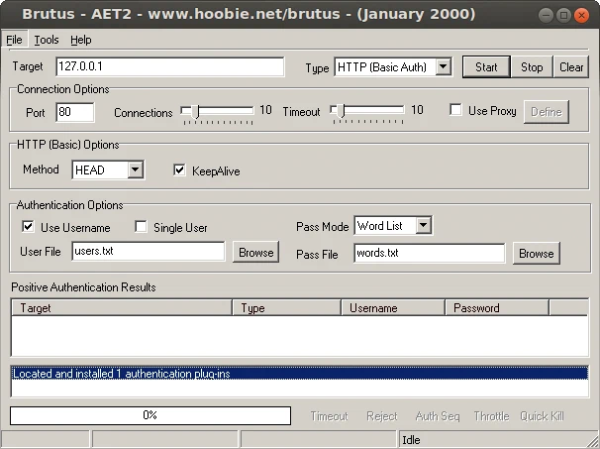Screen dimensions: 600x449
Task: Click the Throttle indicator label
Action: tap(491, 416)
